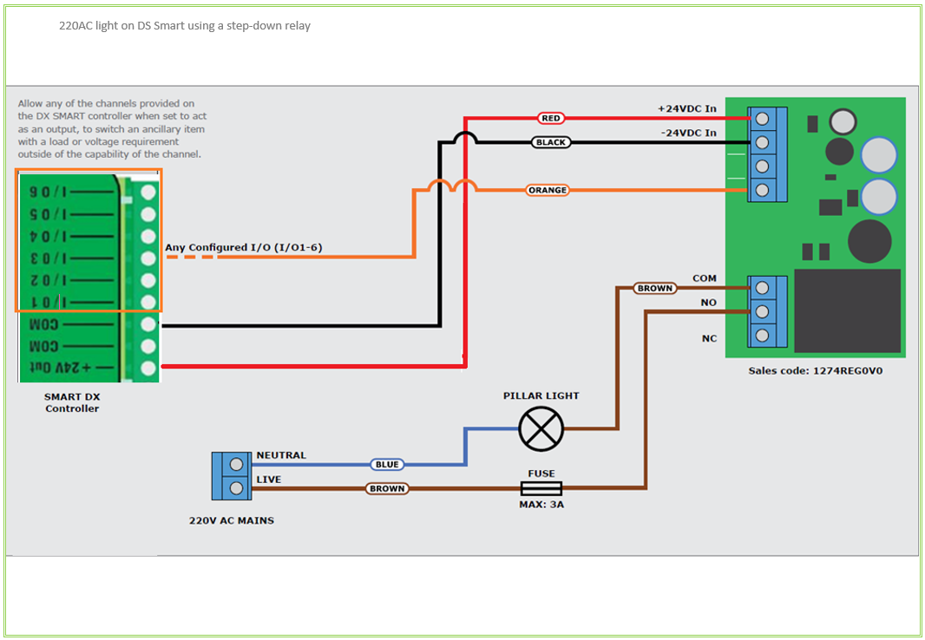Click the orange wire relay terminal screw

tap(762, 190)
